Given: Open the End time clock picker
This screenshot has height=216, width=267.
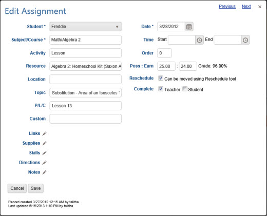Looking at the screenshot, I should [245, 40].
